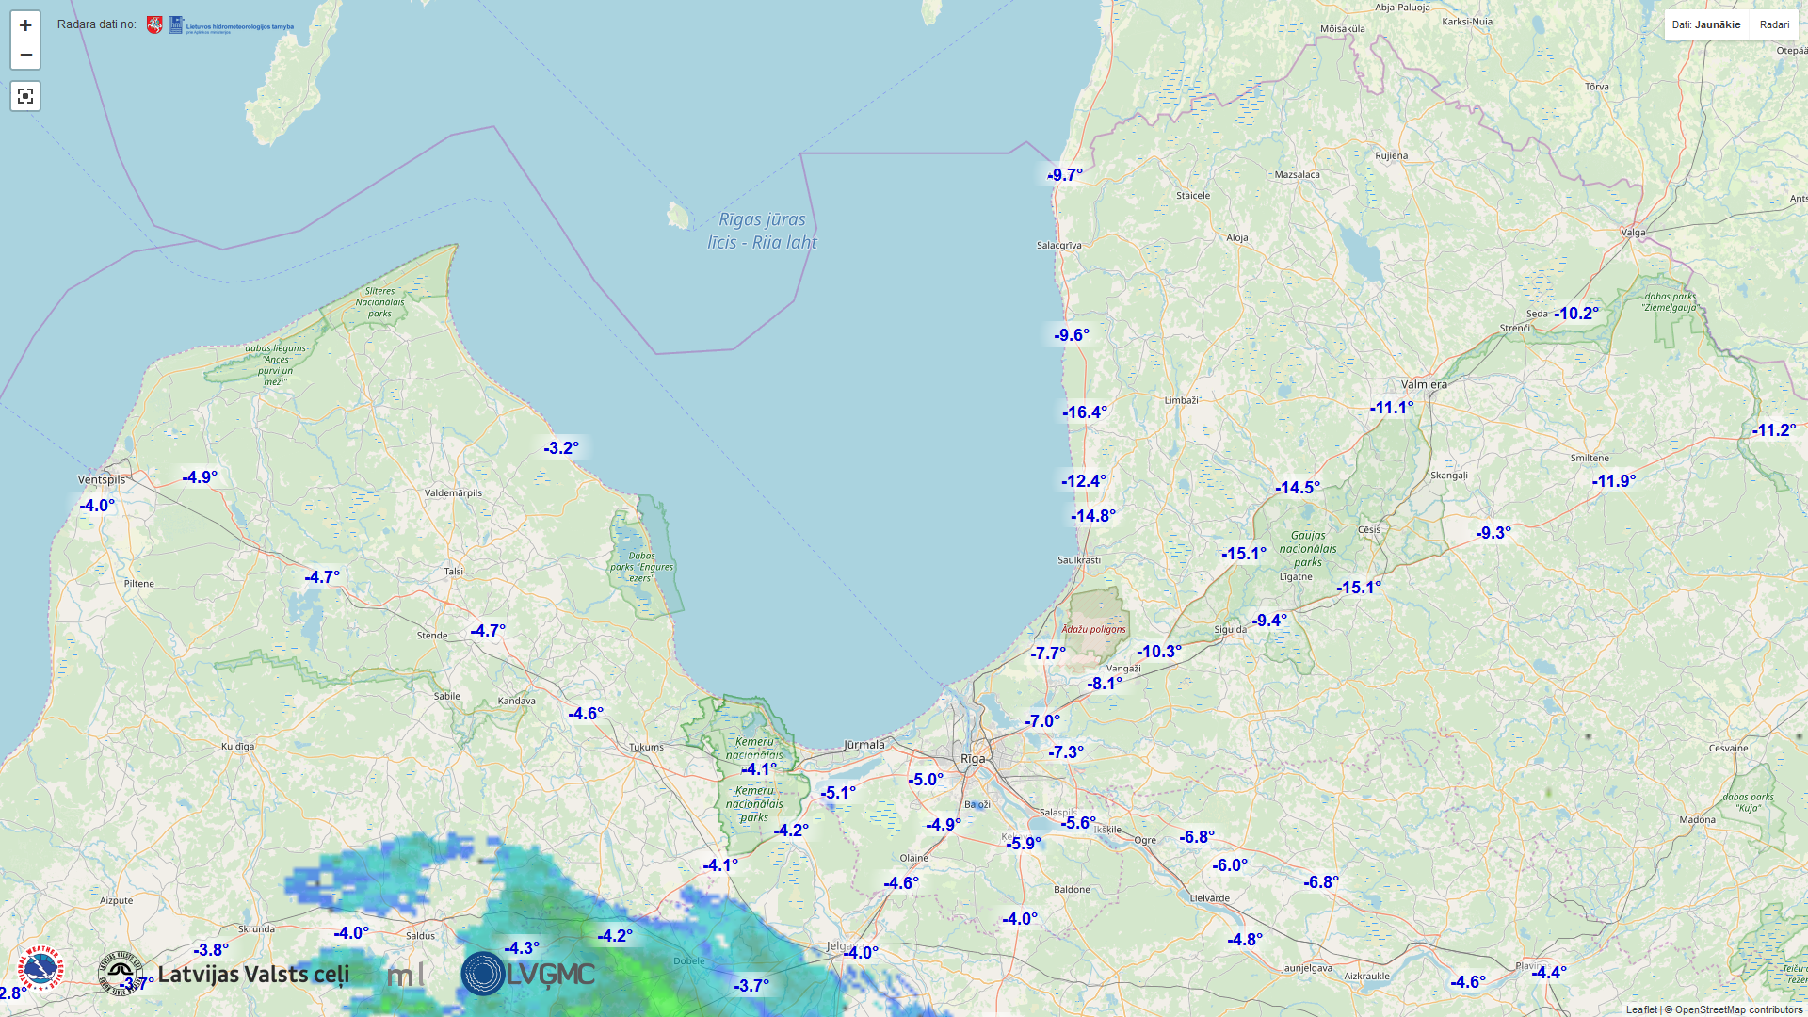
Task: Select the -4.3° marker on radar echo
Action: pos(522,948)
